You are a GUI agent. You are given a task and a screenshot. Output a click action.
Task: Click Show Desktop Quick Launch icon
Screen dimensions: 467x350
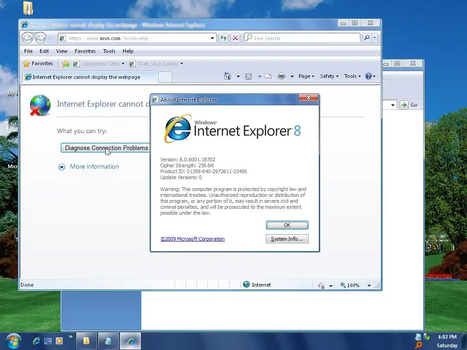click(47, 341)
